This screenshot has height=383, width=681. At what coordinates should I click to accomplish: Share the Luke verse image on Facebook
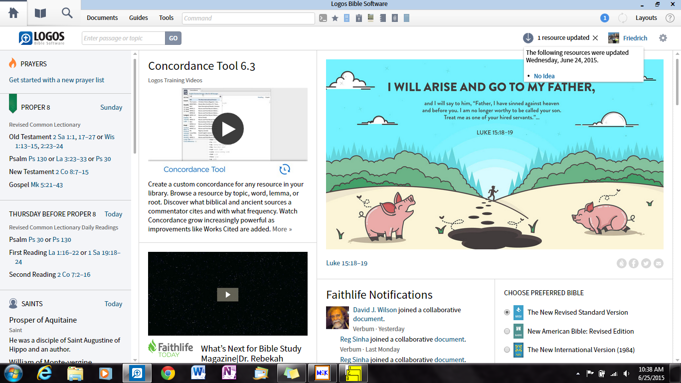click(634, 263)
